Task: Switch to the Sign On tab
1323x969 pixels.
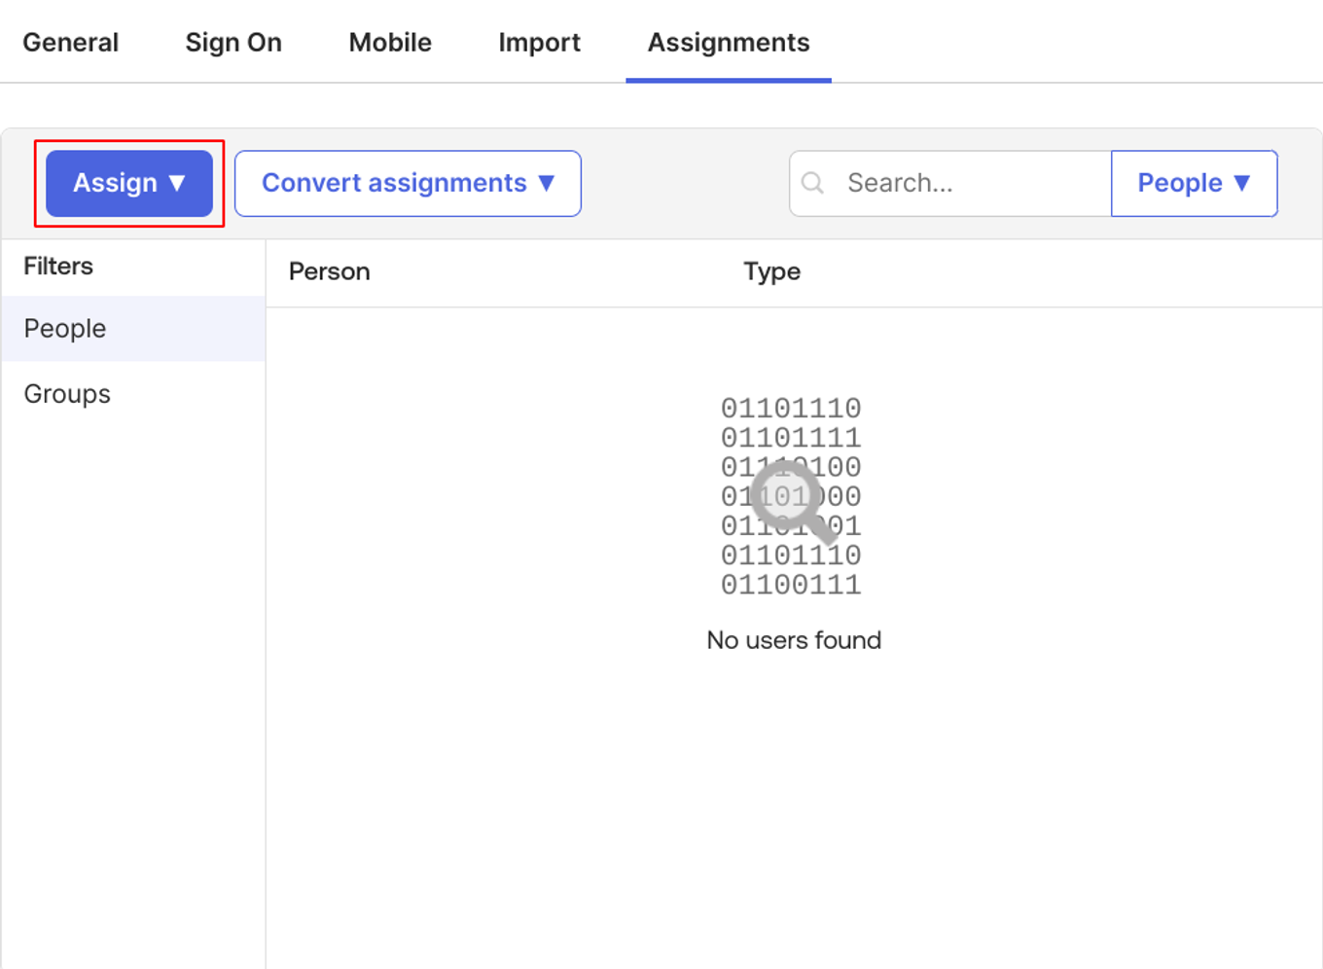Action: (233, 43)
